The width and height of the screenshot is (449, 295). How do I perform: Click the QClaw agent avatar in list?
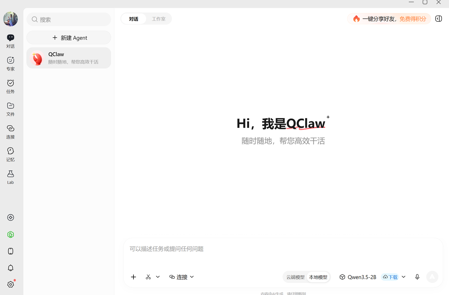(x=37, y=58)
